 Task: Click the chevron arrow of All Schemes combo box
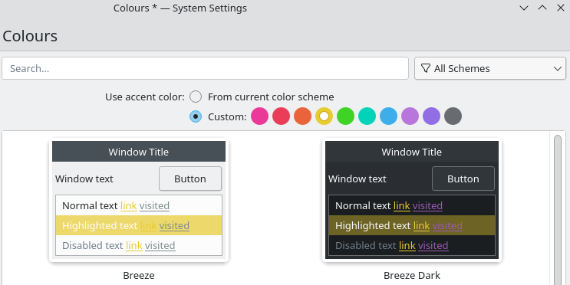557,68
